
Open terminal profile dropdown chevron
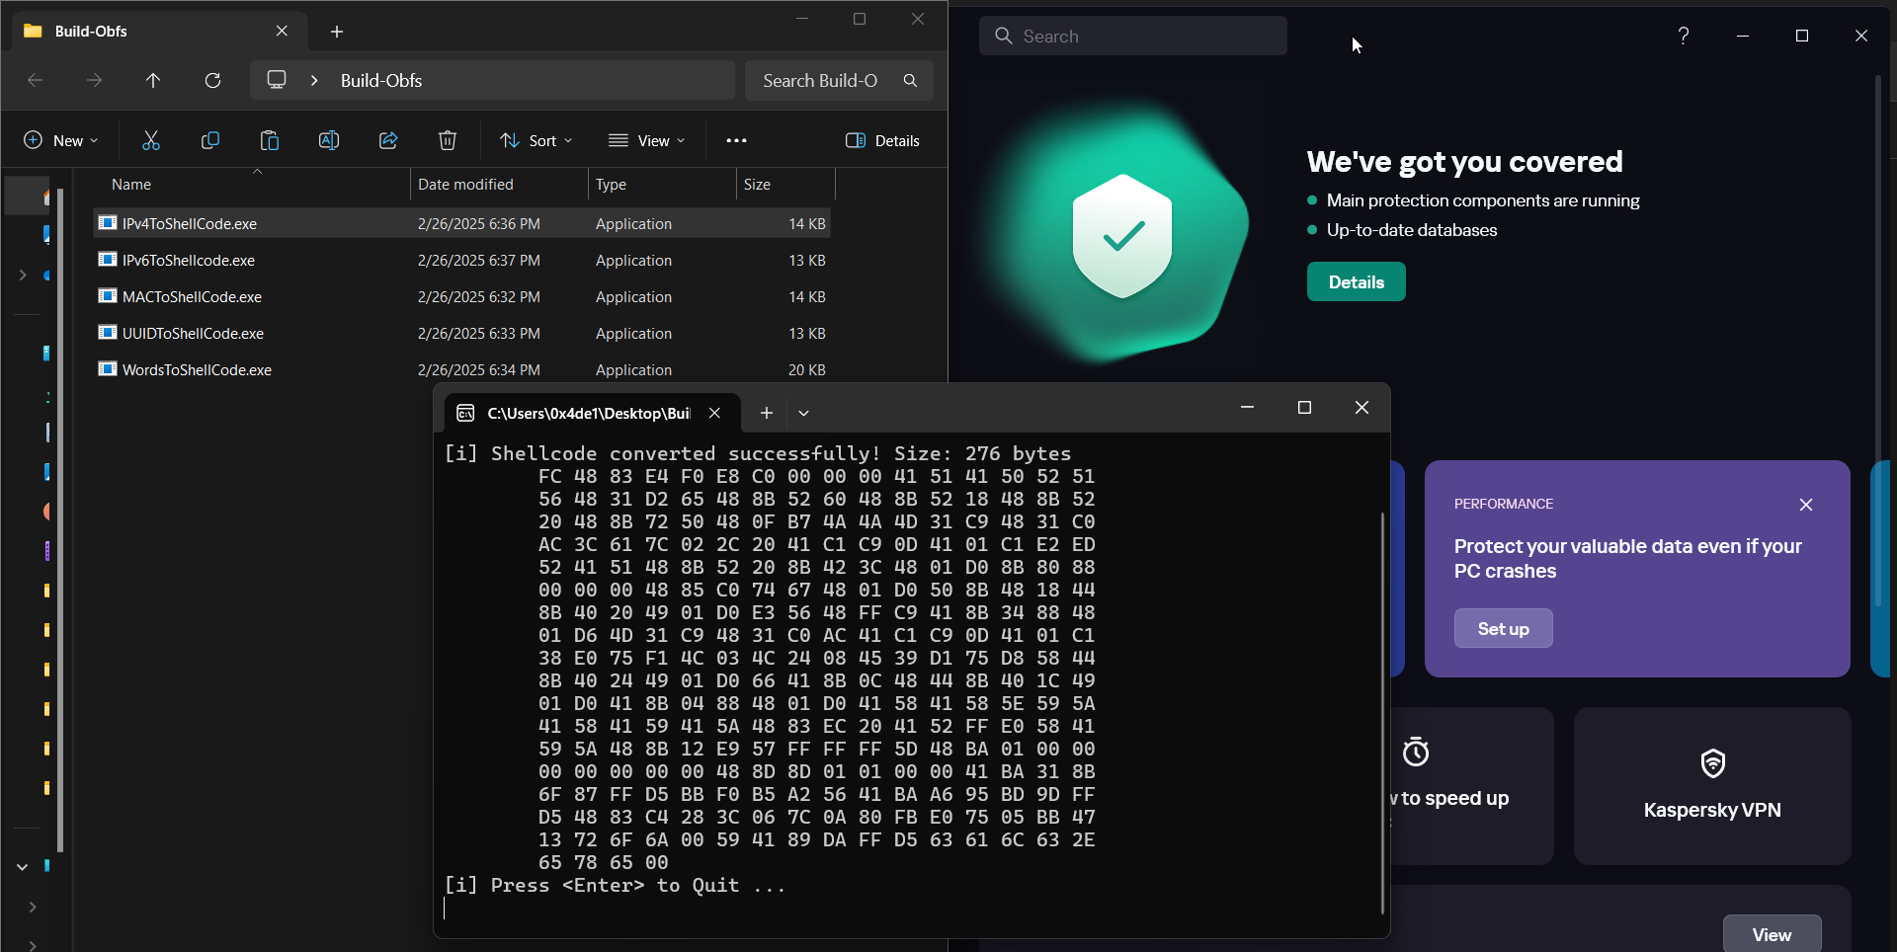(803, 413)
